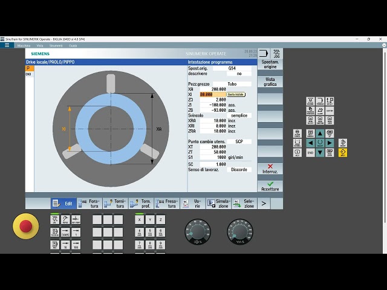Change Svincolo mode 'semplice'
This screenshot has width=387, height=290.
pyautogui.click(x=239, y=115)
